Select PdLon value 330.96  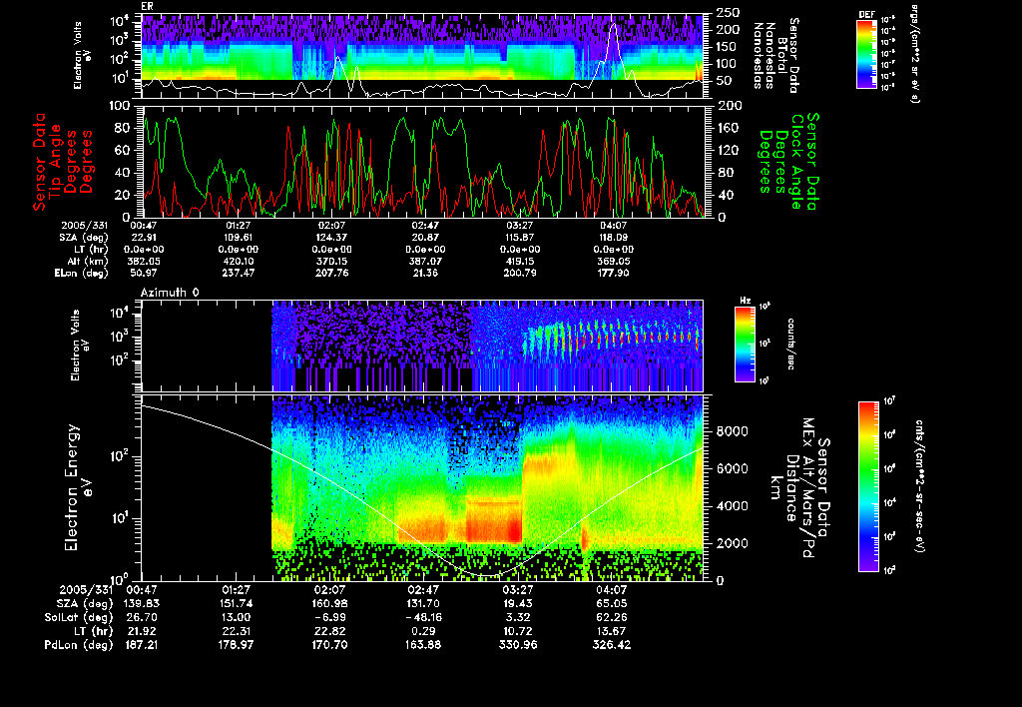(518, 645)
